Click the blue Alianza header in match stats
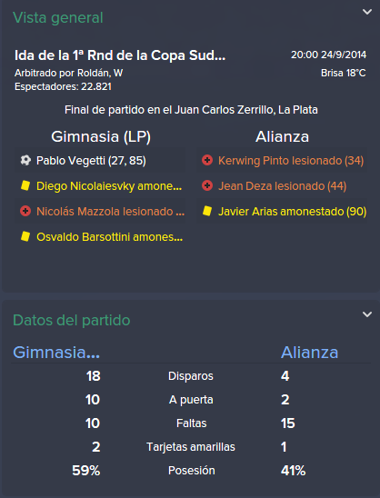Screen dimensions: 380x498 pyautogui.click(x=309, y=353)
